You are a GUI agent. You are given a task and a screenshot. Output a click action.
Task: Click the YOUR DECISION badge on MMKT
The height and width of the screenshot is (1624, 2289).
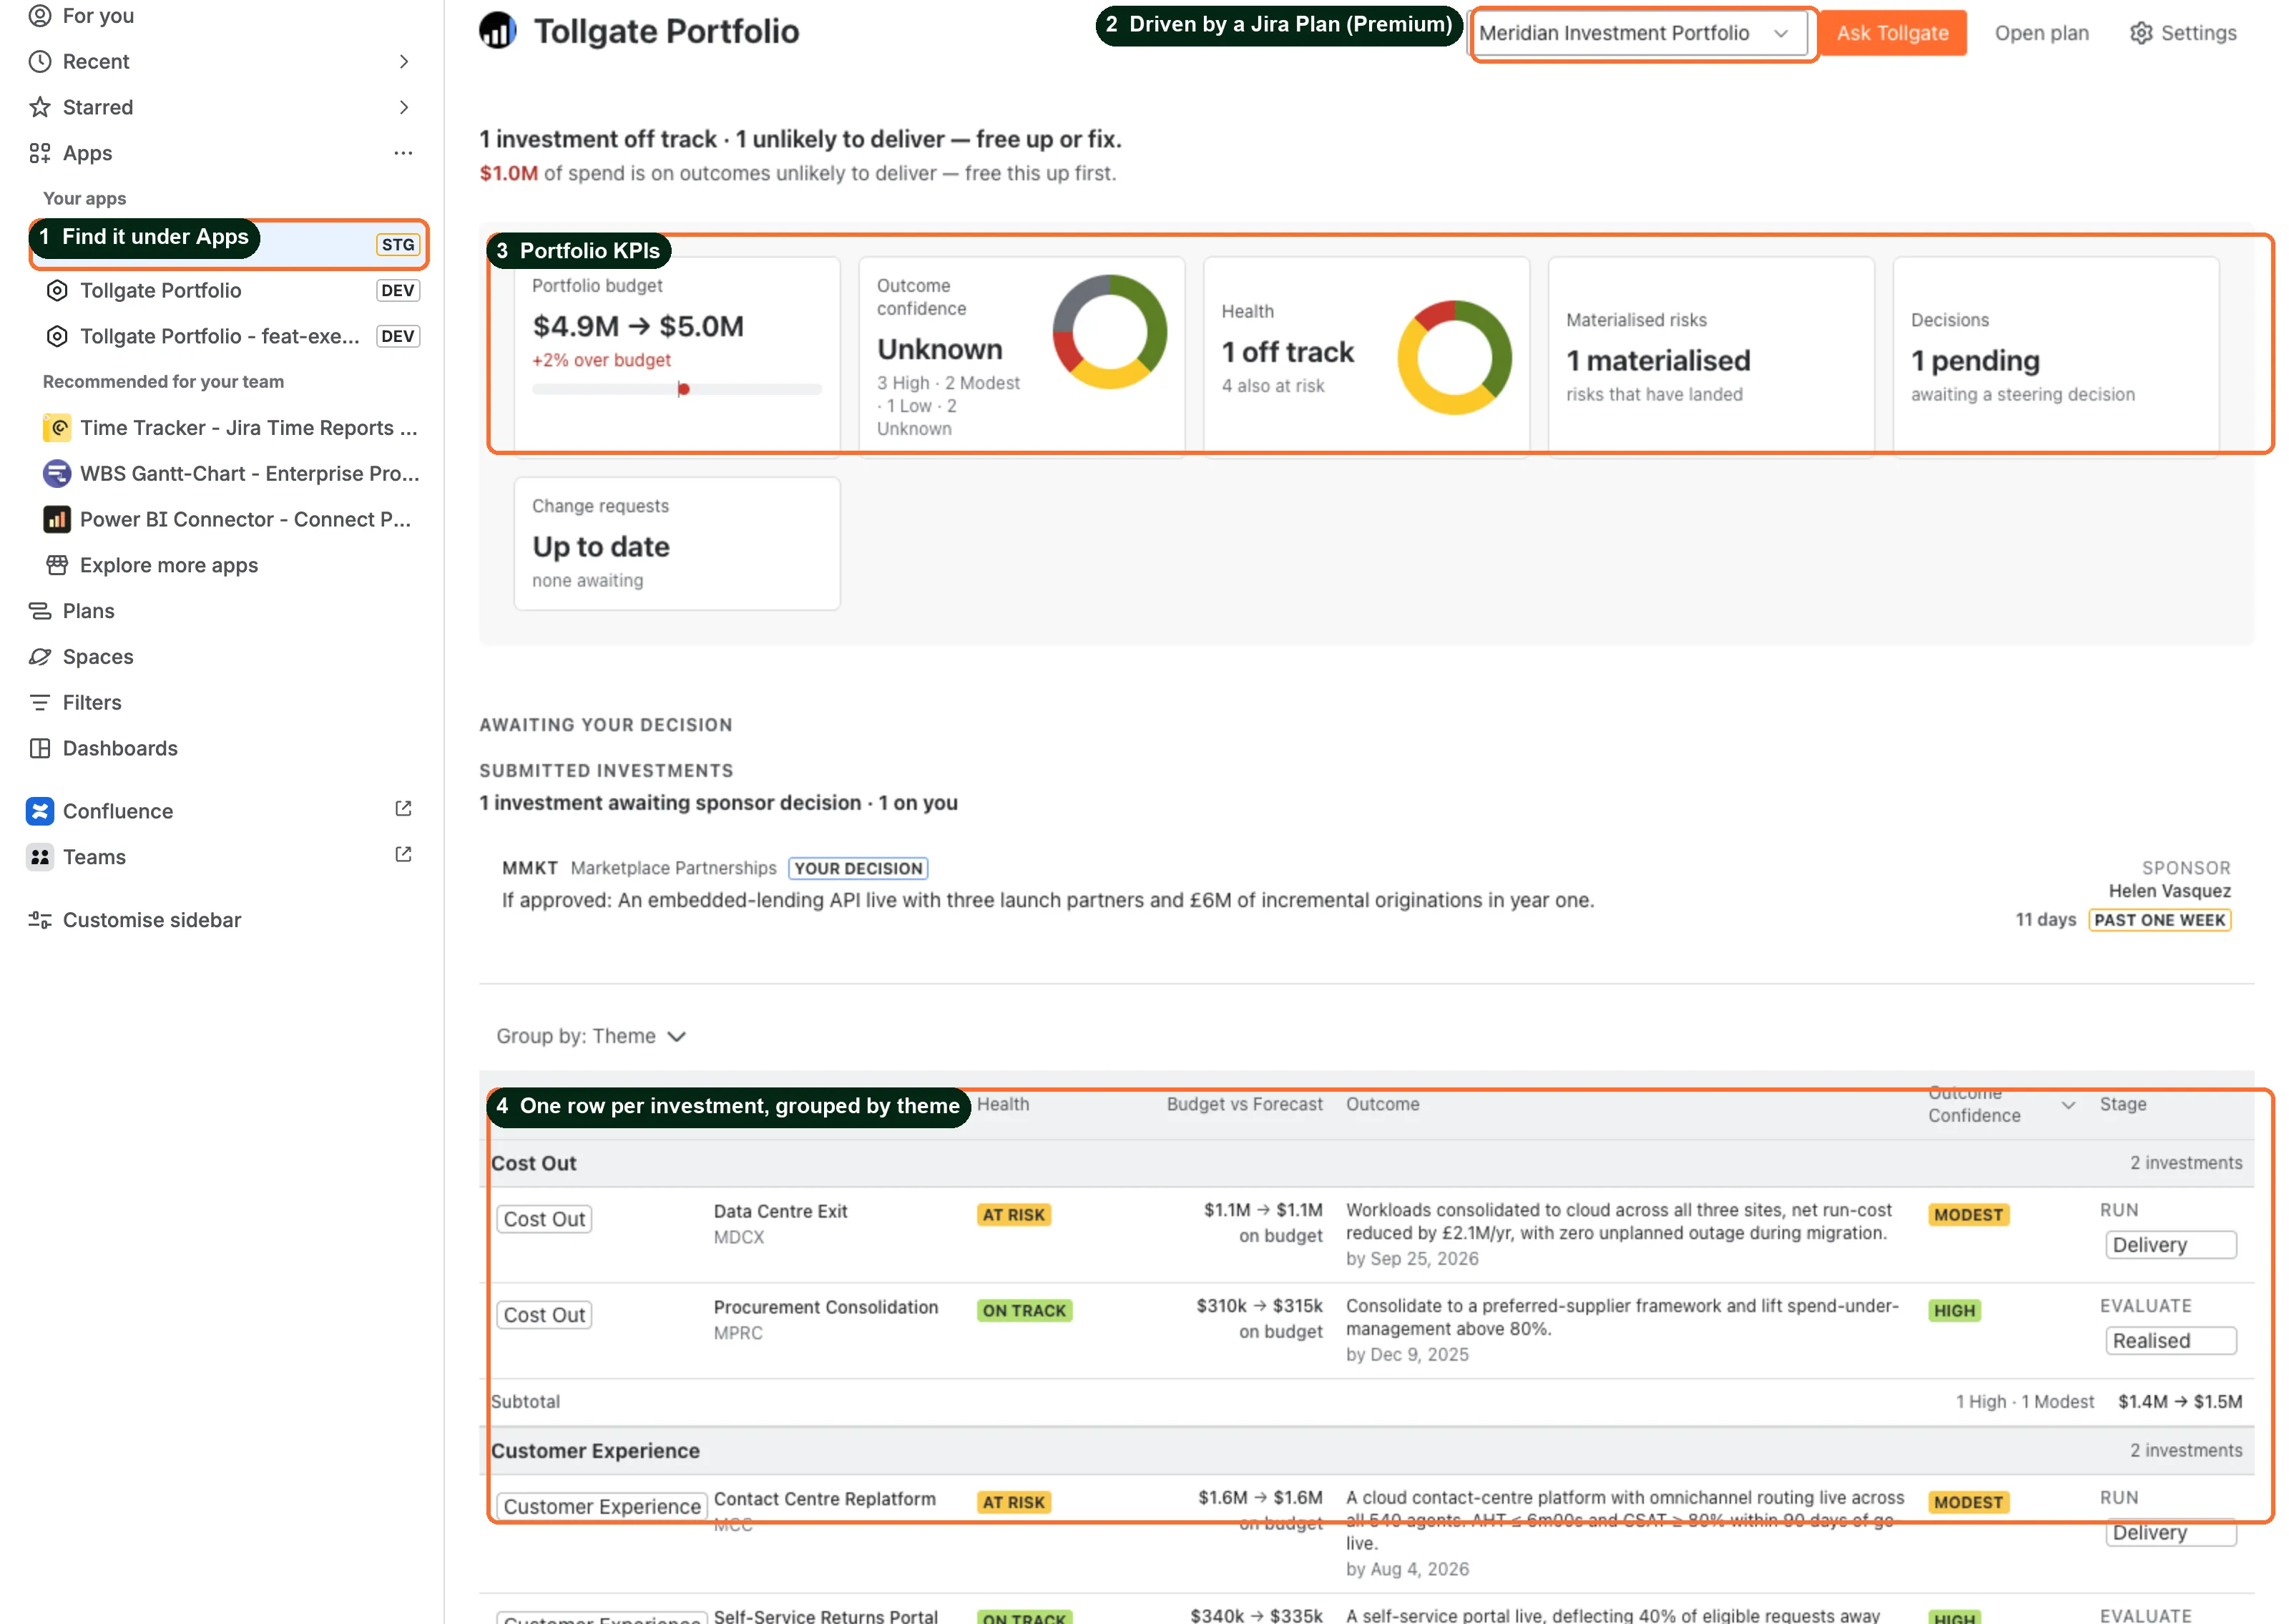858,868
